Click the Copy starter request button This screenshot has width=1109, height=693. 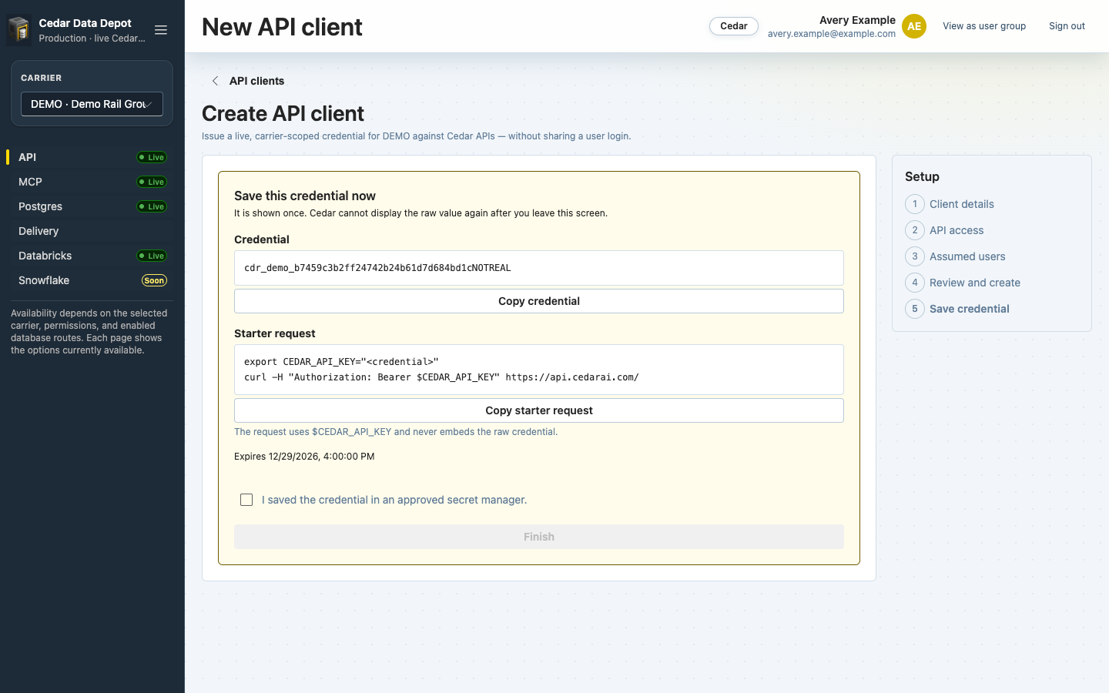(539, 410)
